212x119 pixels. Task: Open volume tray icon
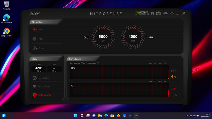tap(194, 116)
